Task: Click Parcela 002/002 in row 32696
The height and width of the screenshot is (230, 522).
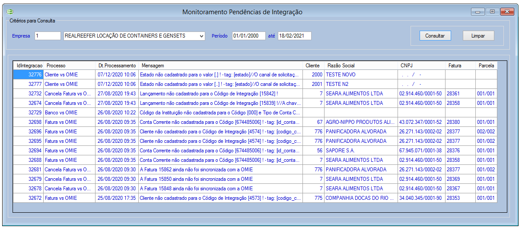Action: [487, 132]
